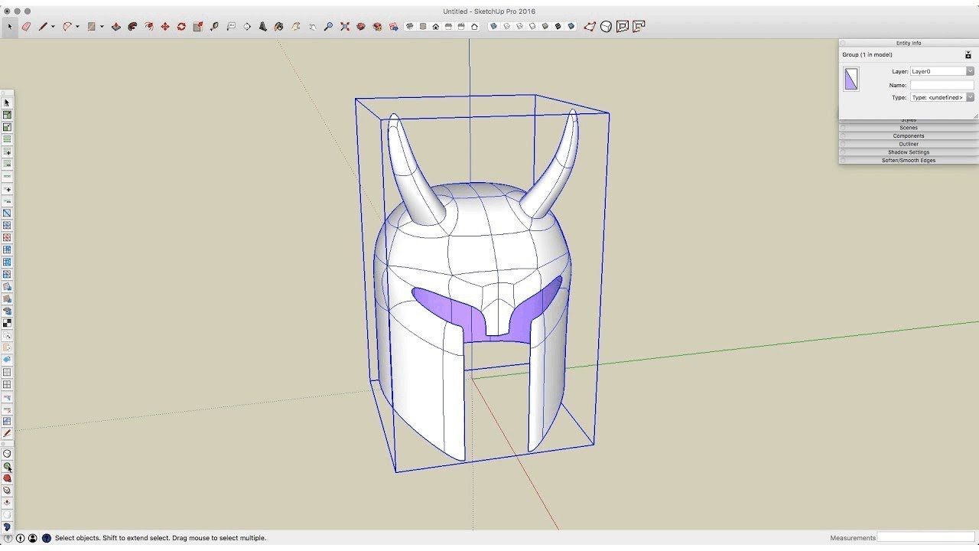
Task: Click the Measurements input box
Action: click(x=925, y=537)
